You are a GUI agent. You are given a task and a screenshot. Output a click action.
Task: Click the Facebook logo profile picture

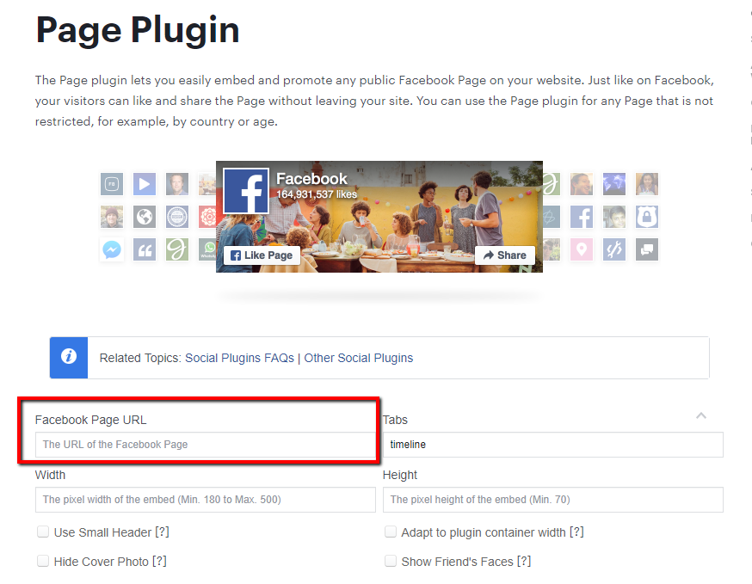click(246, 191)
